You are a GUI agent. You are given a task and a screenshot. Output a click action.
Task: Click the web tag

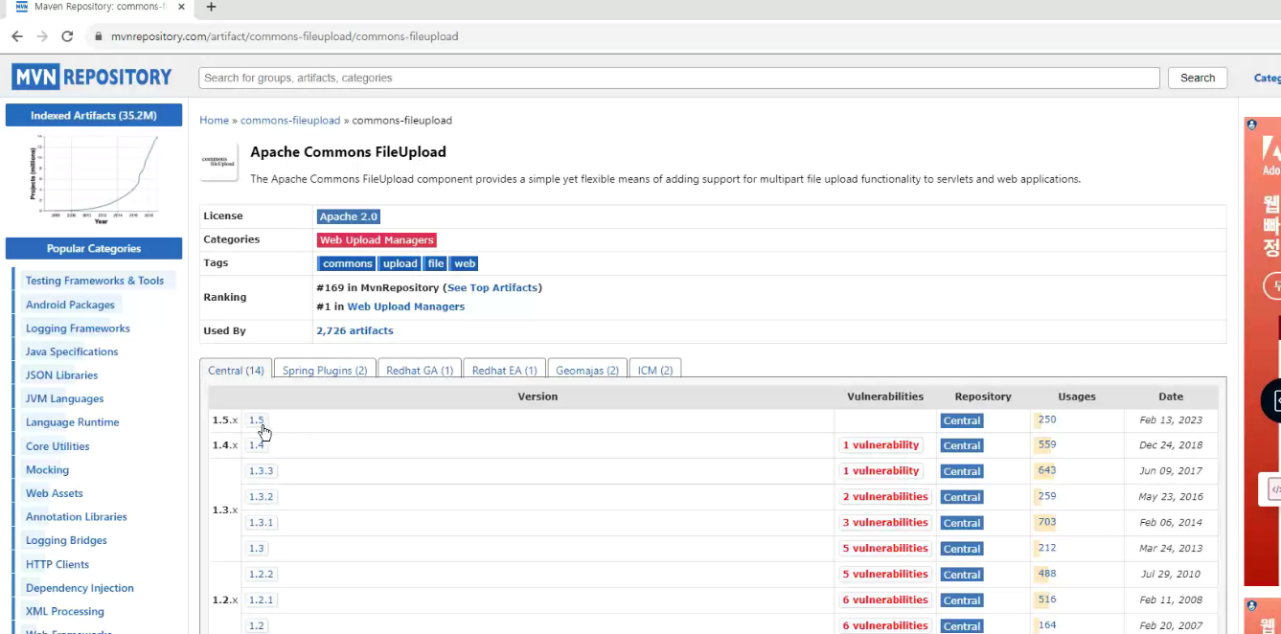(x=465, y=263)
